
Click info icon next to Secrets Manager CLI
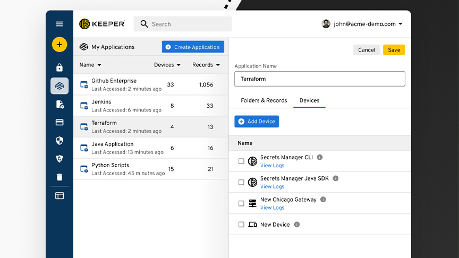tap(320, 157)
